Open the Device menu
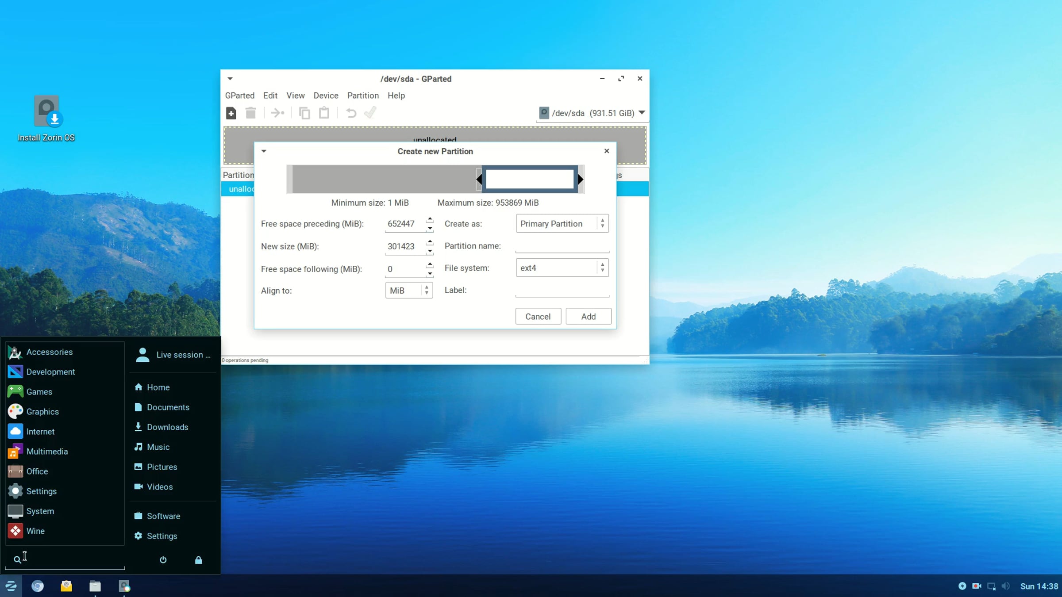1062x597 pixels. pos(326,96)
